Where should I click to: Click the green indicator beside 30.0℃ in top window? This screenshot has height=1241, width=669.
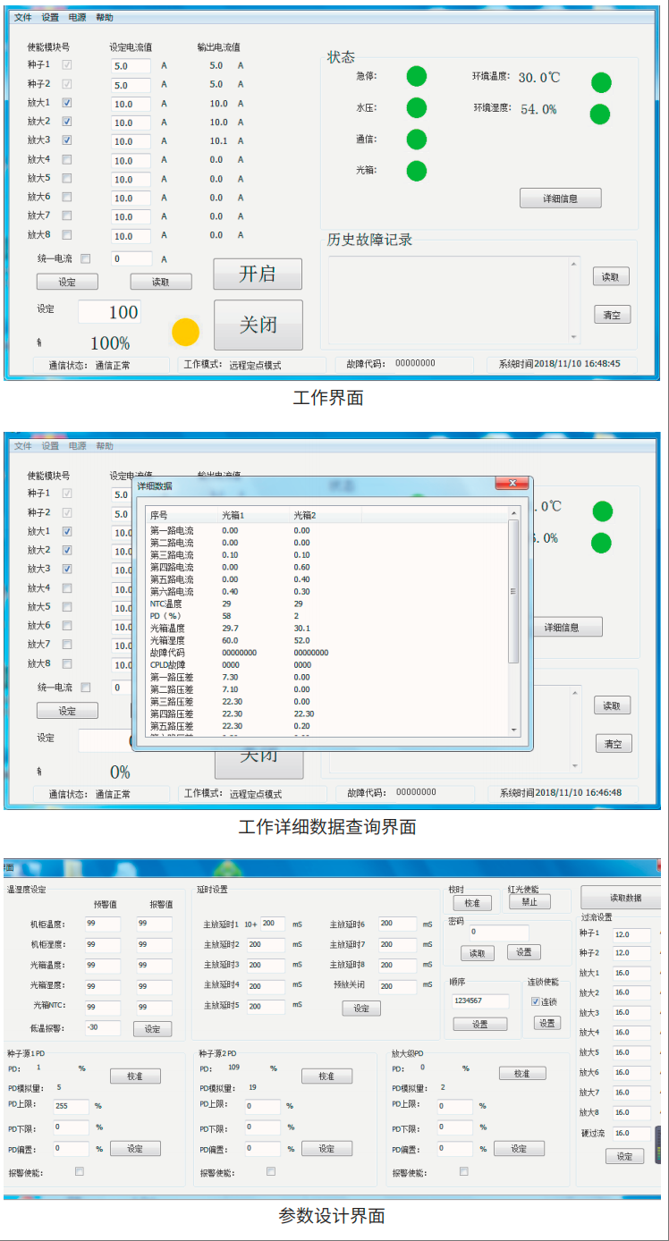(x=601, y=83)
